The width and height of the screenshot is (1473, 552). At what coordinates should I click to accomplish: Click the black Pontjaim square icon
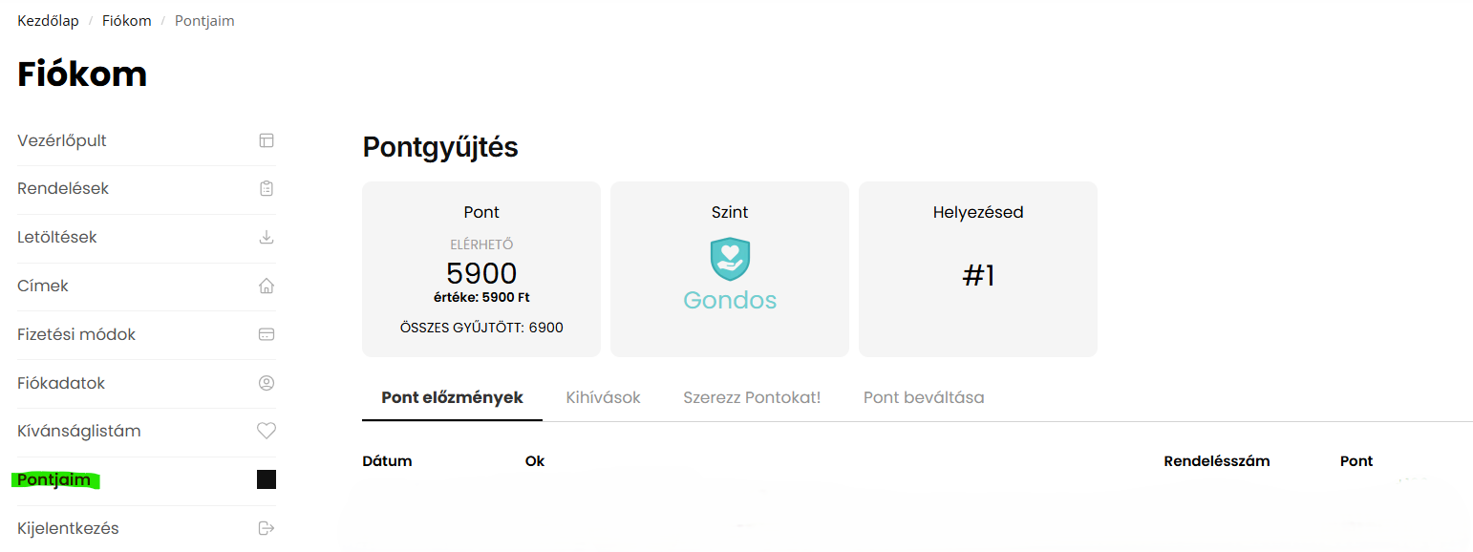coord(267,479)
